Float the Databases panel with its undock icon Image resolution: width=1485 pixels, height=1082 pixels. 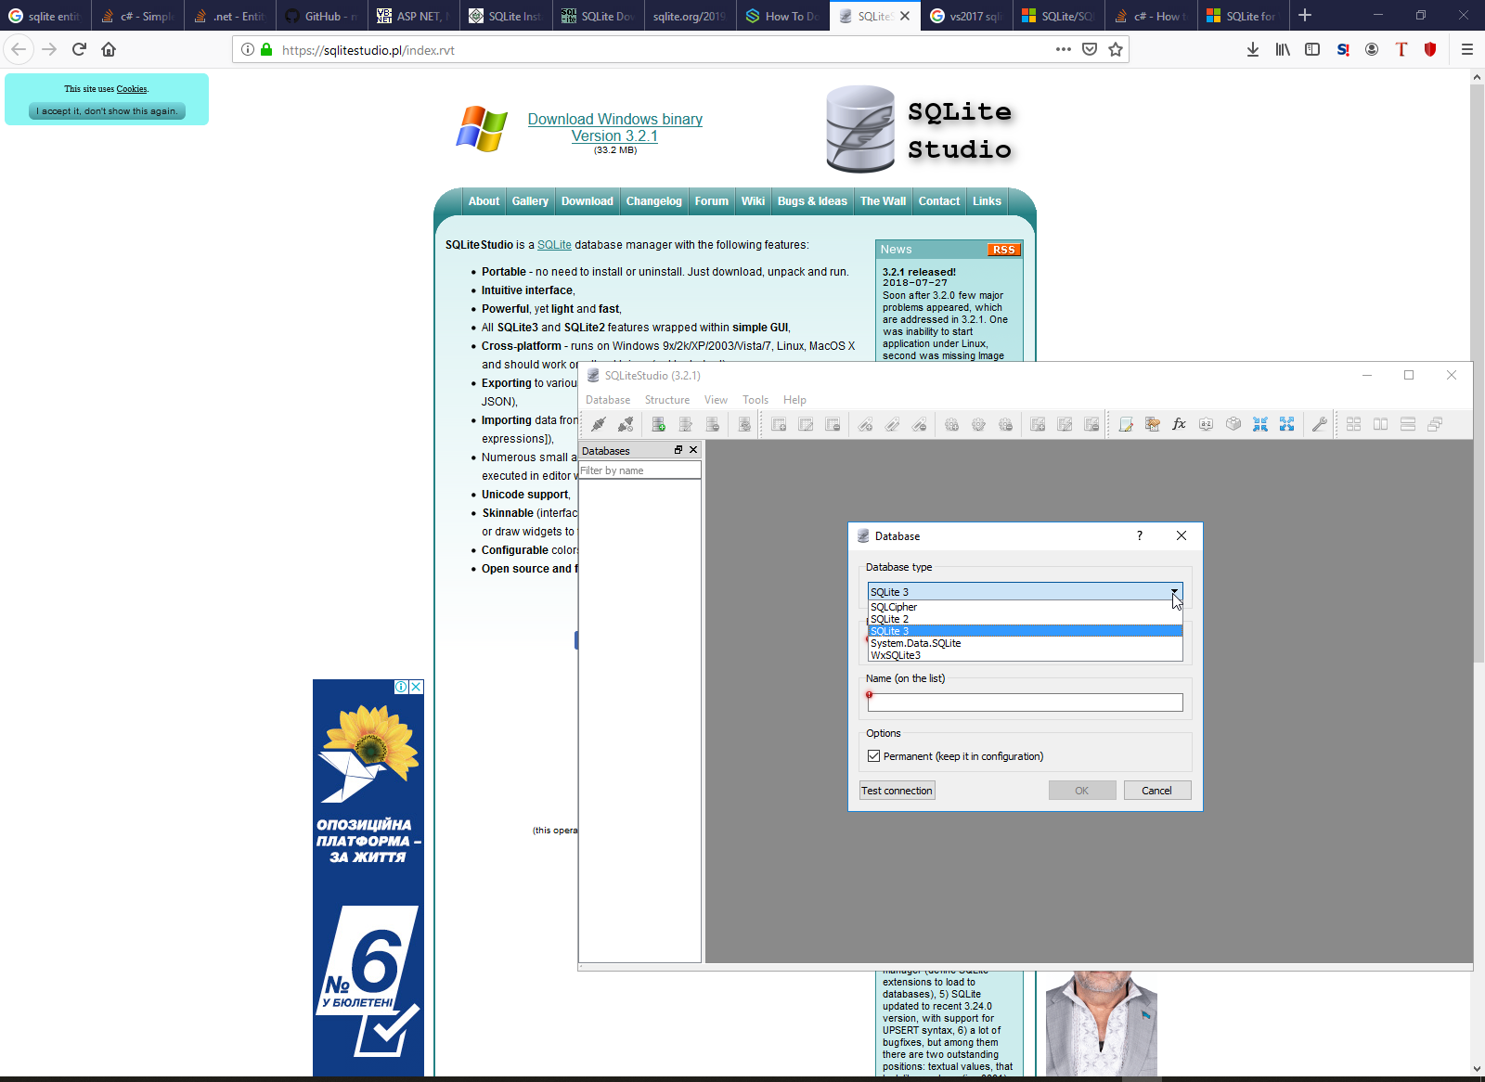pos(678,450)
